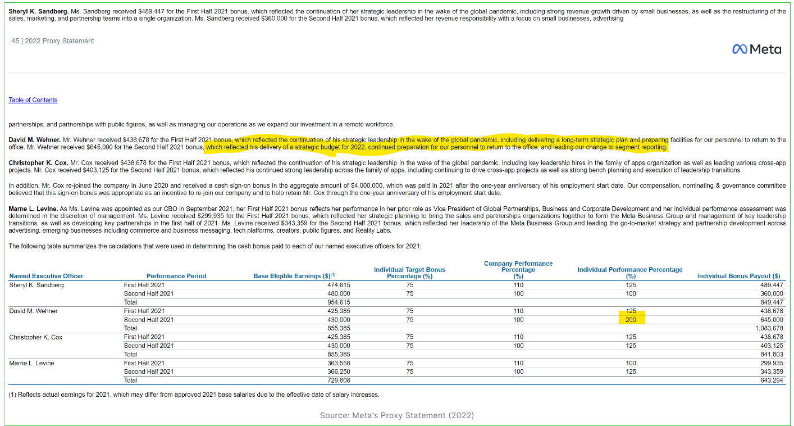Click David M. Wehner's name in the table

point(33,311)
